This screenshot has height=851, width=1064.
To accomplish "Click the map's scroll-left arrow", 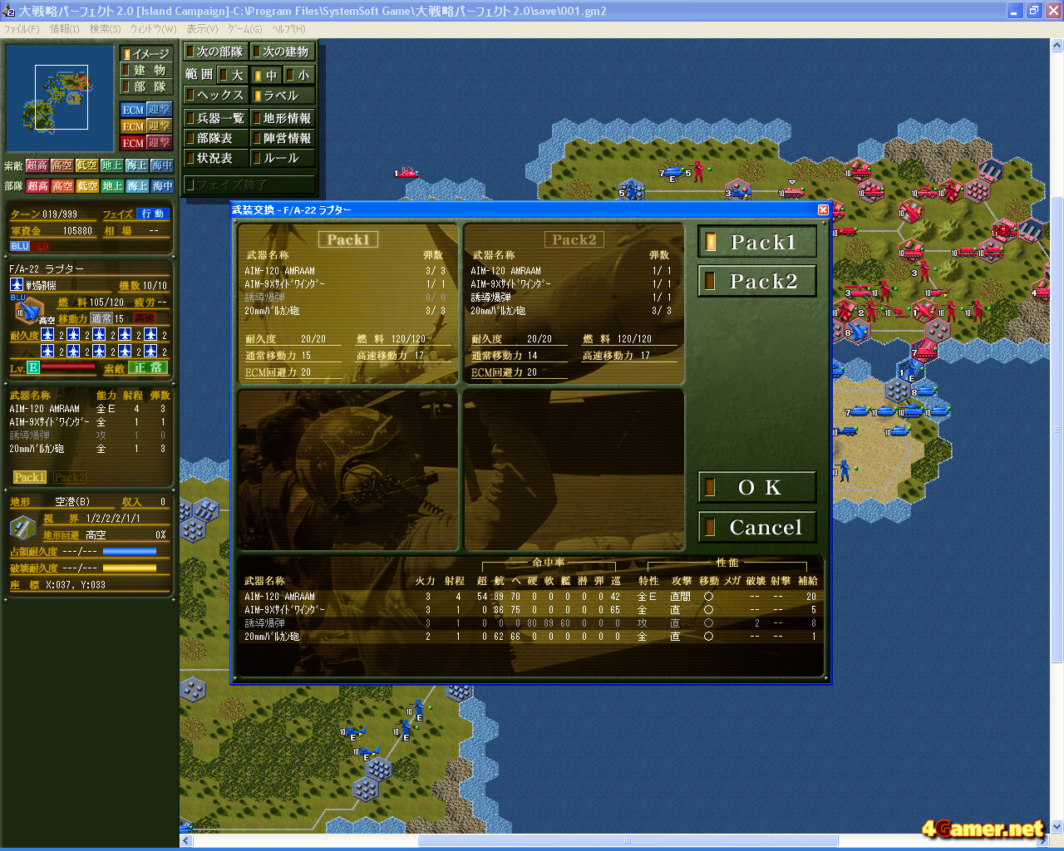I will [x=186, y=840].
